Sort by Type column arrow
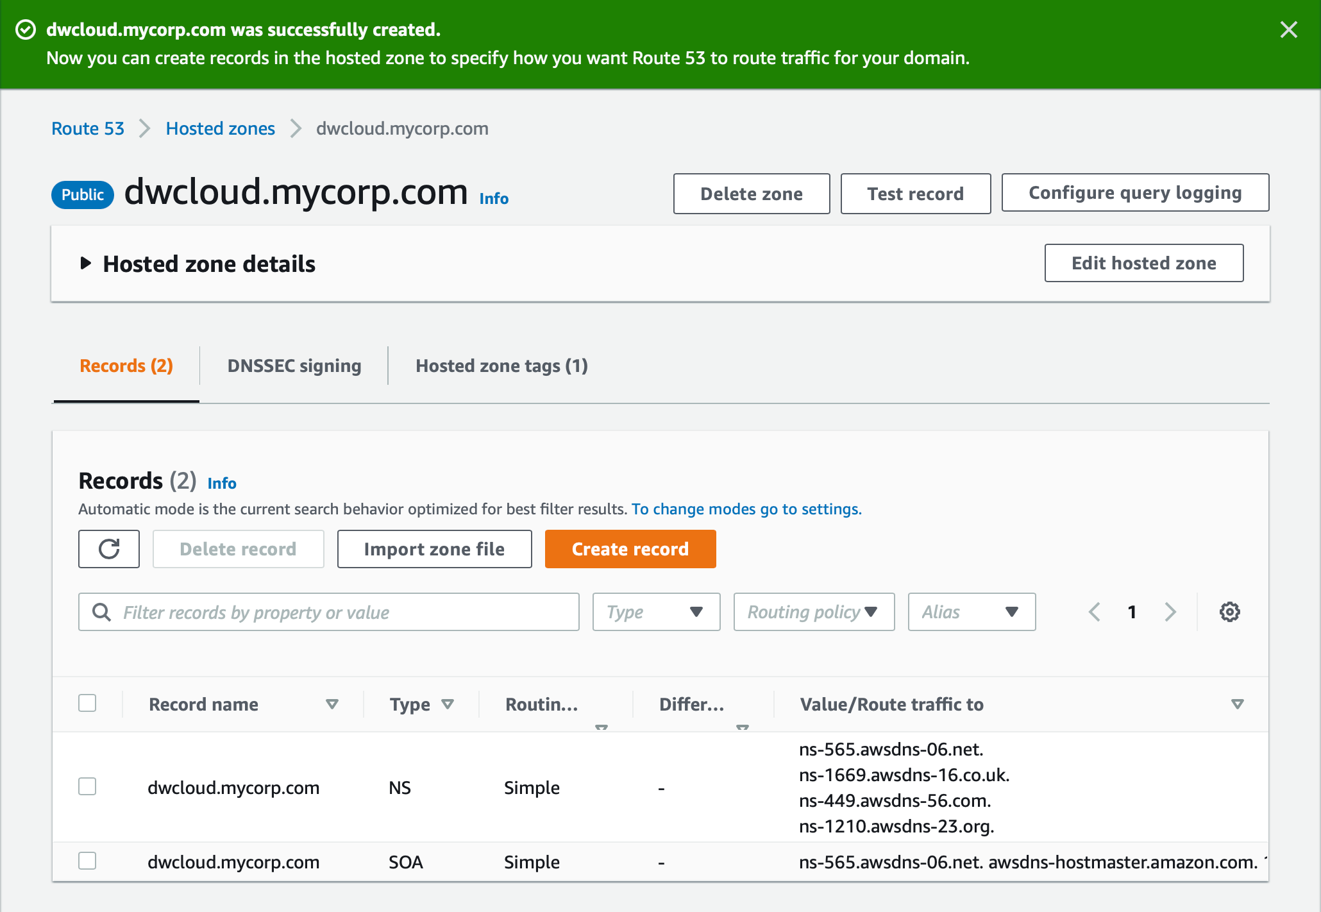 click(x=448, y=704)
